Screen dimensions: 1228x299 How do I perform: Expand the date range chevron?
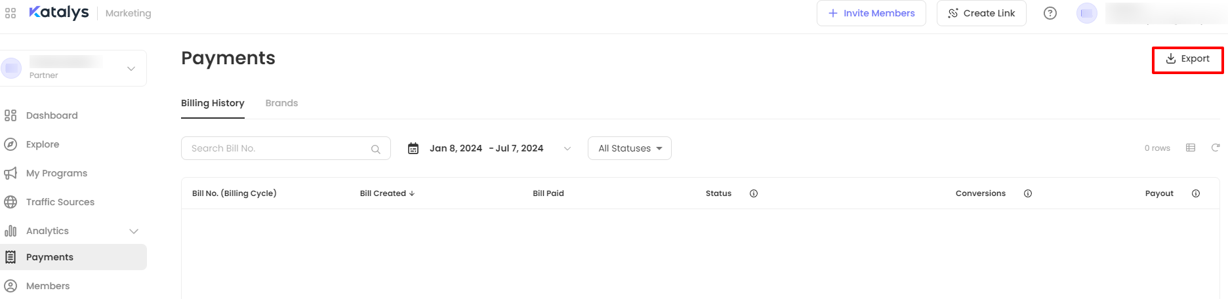coord(567,149)
